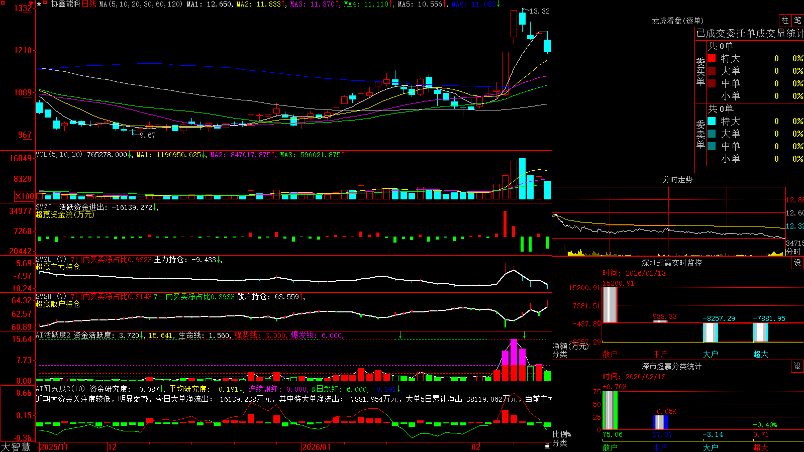Click the red 特大 buy-order color square
Screen dimensions: 804x452
(x=712, y=58)
